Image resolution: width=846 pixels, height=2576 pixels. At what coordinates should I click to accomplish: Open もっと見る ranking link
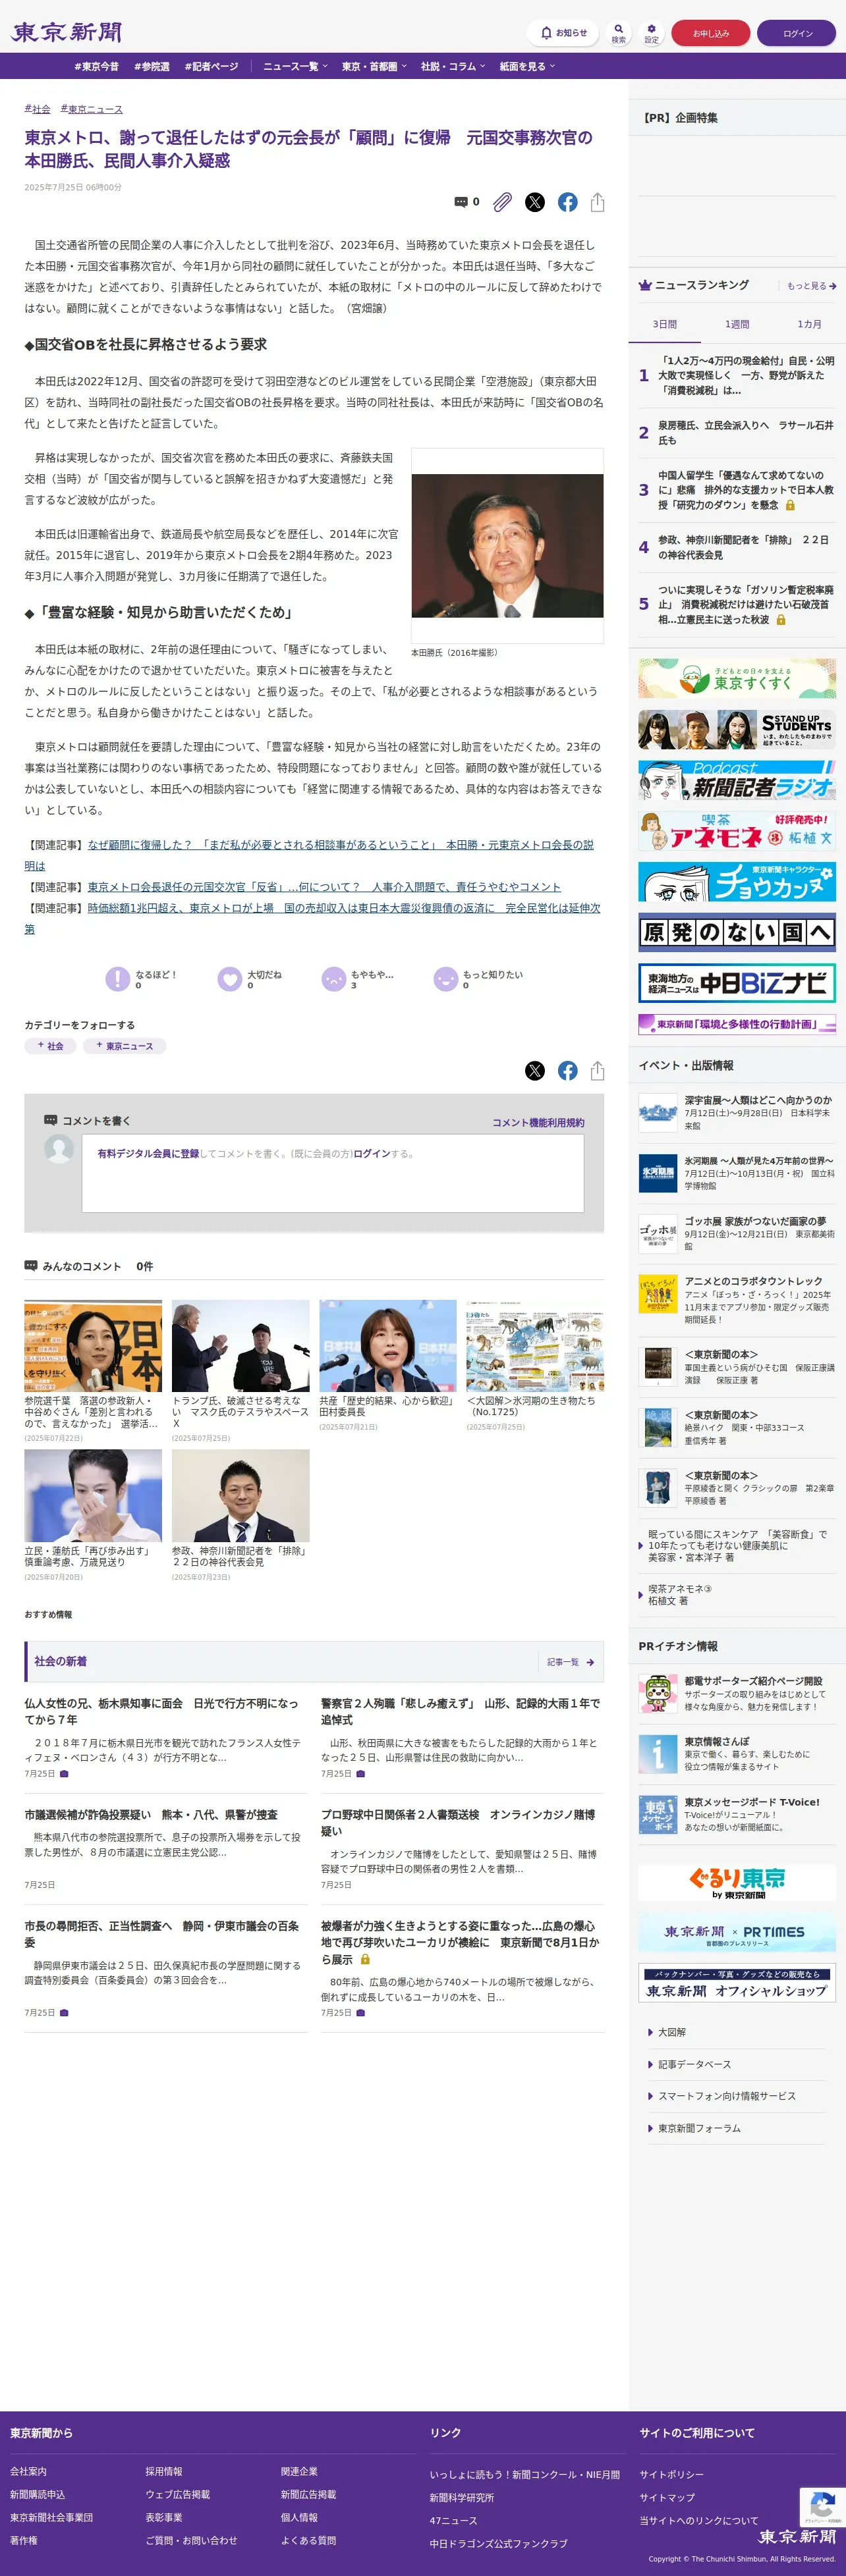[x=811, y=286]
